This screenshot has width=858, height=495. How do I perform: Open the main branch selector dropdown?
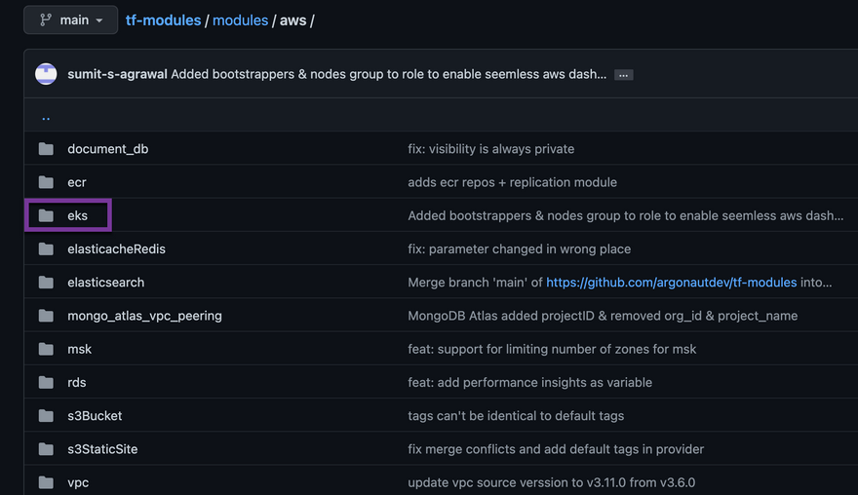pos(70,20)
